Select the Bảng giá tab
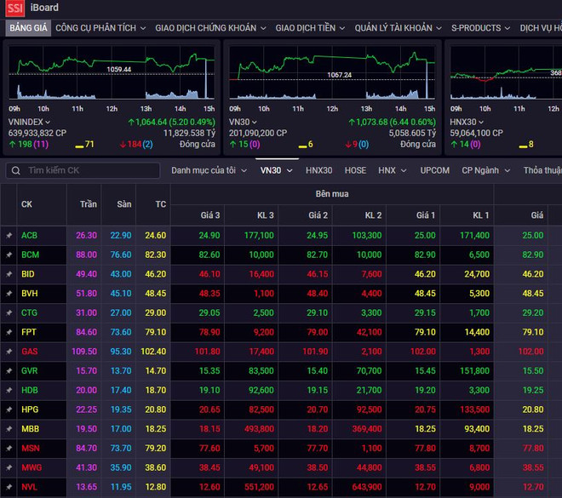562x498 pixels. click(27, 28)
